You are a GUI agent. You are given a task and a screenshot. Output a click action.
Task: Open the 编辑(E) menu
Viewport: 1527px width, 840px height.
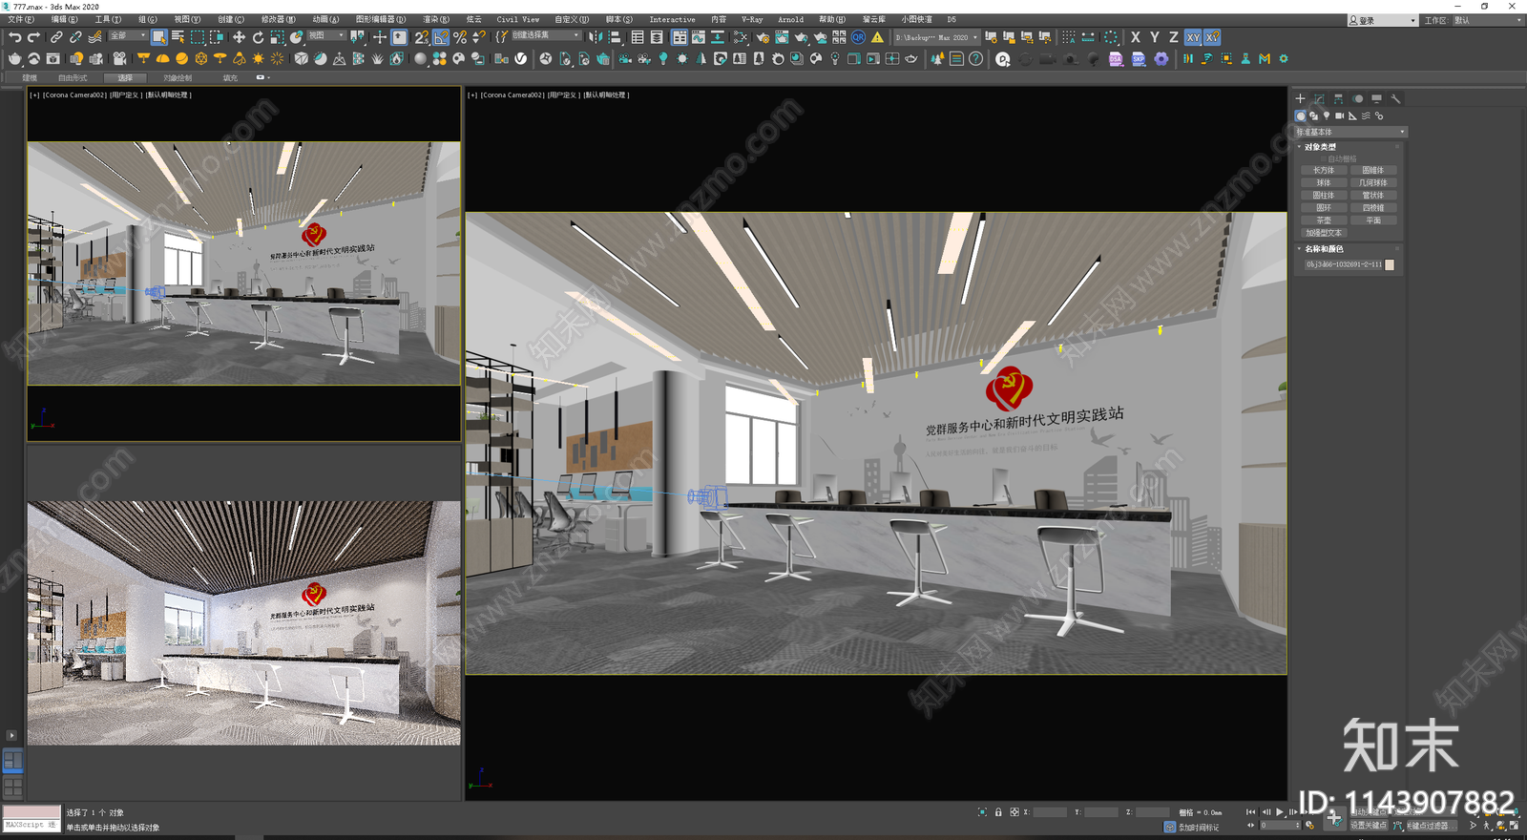[x=65, y=19]
